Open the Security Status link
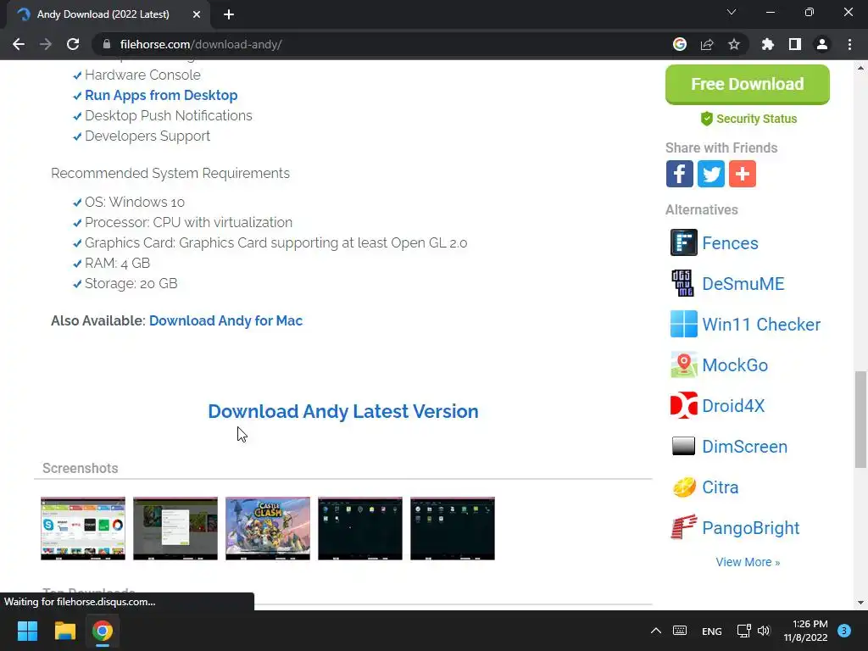 point(748,119)
